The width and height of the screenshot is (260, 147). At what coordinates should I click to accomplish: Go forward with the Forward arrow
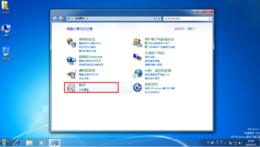tap(60, 19)
